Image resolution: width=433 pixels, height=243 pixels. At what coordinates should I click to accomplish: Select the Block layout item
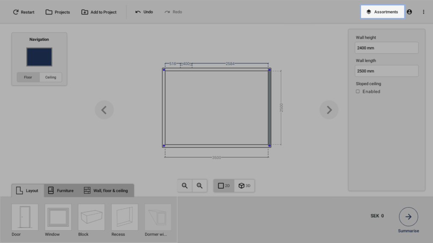(x=91, y=217)
